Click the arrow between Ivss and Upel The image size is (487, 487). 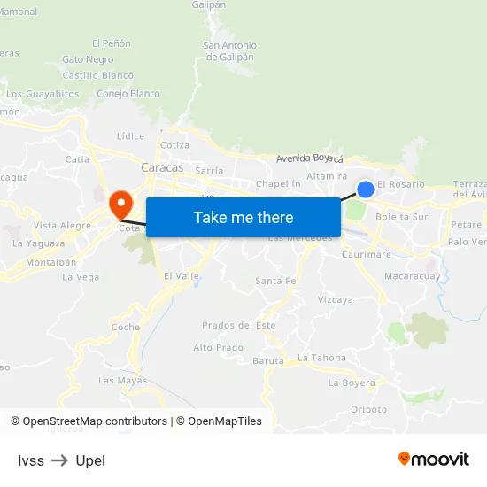point(59,460)
